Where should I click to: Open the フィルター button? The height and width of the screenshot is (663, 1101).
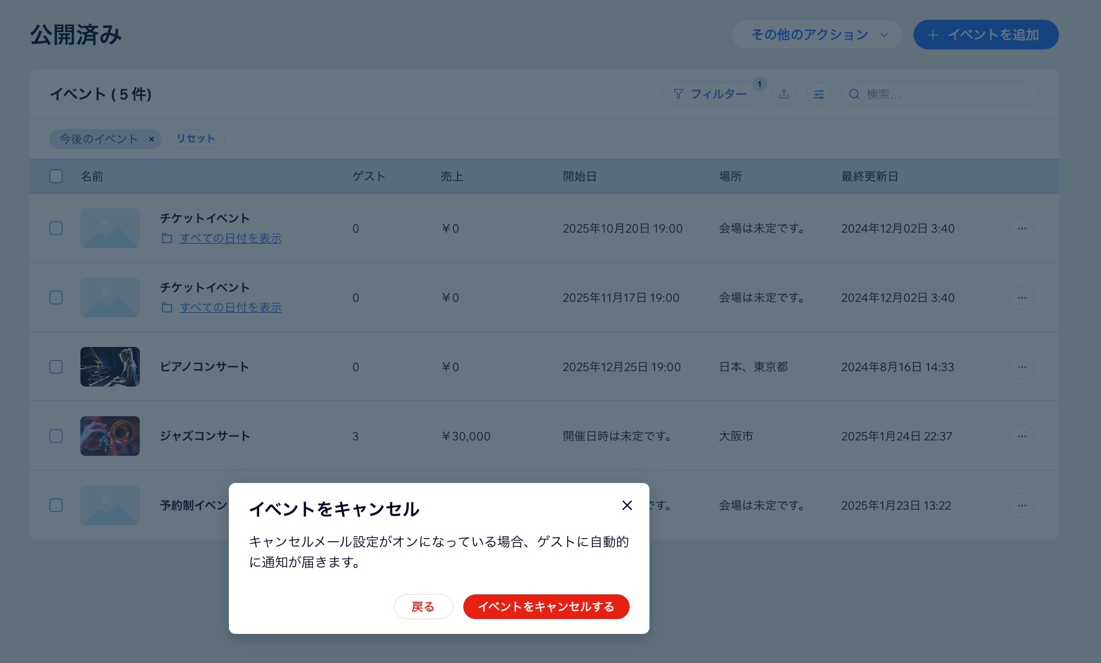pos(711,94)
